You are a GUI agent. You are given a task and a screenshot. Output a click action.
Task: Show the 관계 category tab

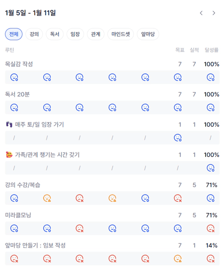click(x=96, y=34)
